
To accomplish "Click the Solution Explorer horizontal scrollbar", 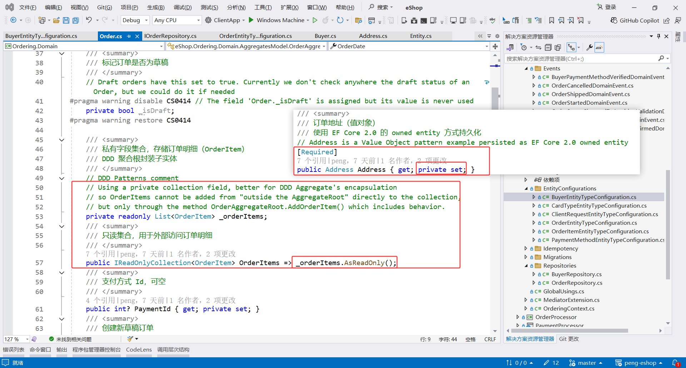I will 569,331.
